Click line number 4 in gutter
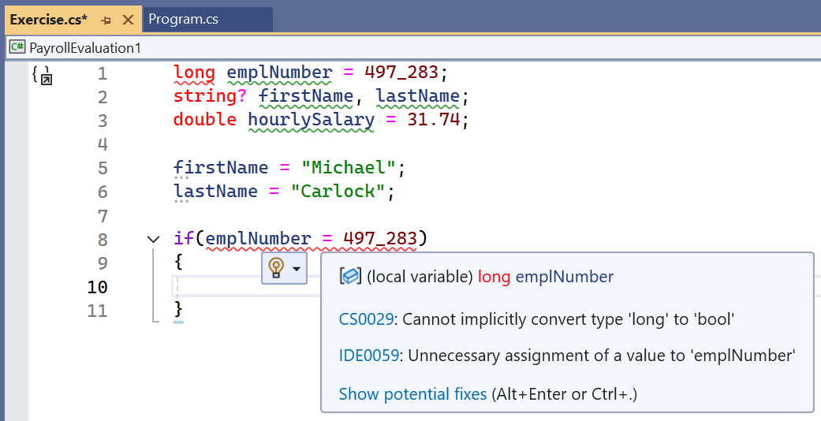 click(103, 144)
